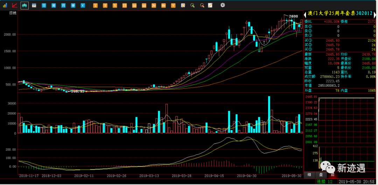The width and height of the screenshot is (378, 185).
Task: Switch to quarterly period 季 icon
Action: [x=73, y=5]
